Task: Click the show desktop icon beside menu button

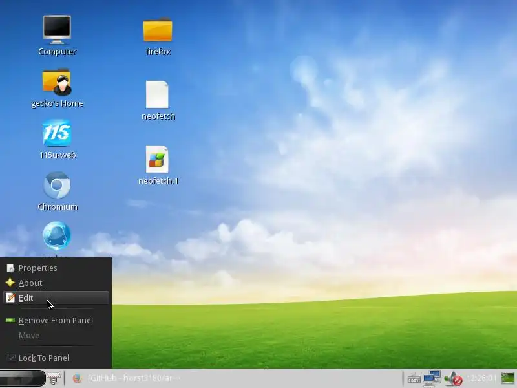Action: point(54,378)
